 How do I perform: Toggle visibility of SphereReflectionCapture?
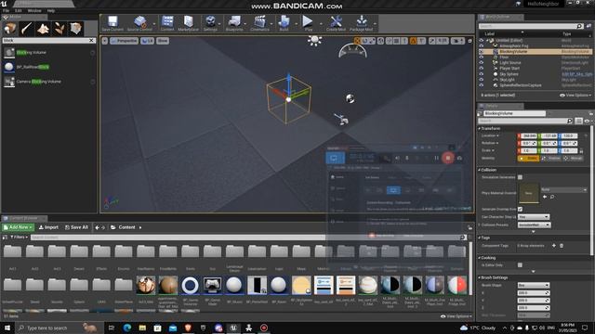pos(482,85)
